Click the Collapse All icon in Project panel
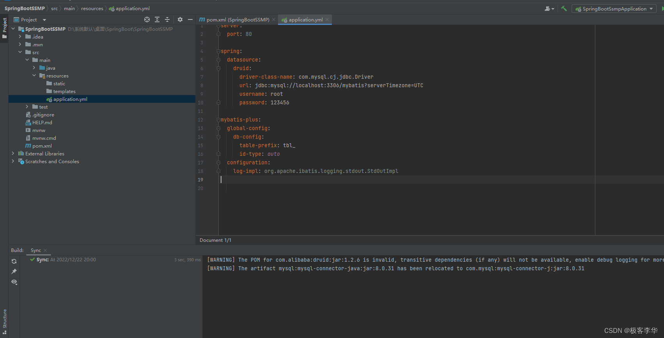Viewport: 664px width, 338px height. (x=167, y=19)
